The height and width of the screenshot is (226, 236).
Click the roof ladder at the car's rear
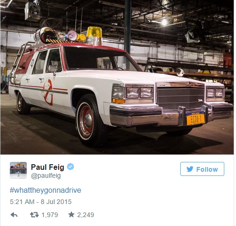[x=17, y=62]
